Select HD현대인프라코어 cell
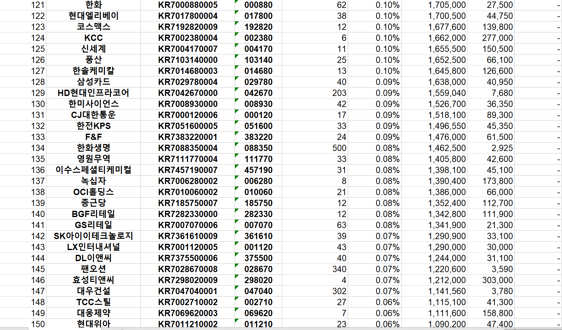Viewport: 562px width, 330px height. point(94,93)
